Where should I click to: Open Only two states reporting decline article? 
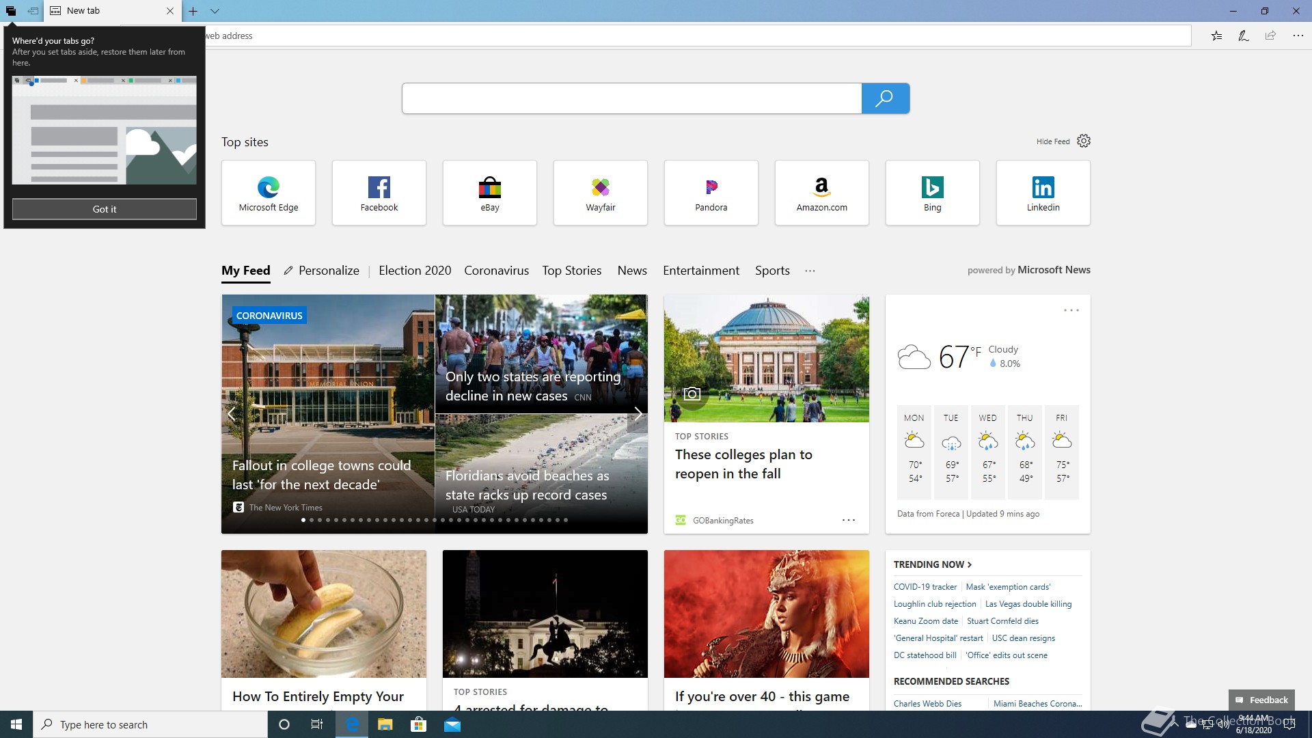(x=533, y=386)
